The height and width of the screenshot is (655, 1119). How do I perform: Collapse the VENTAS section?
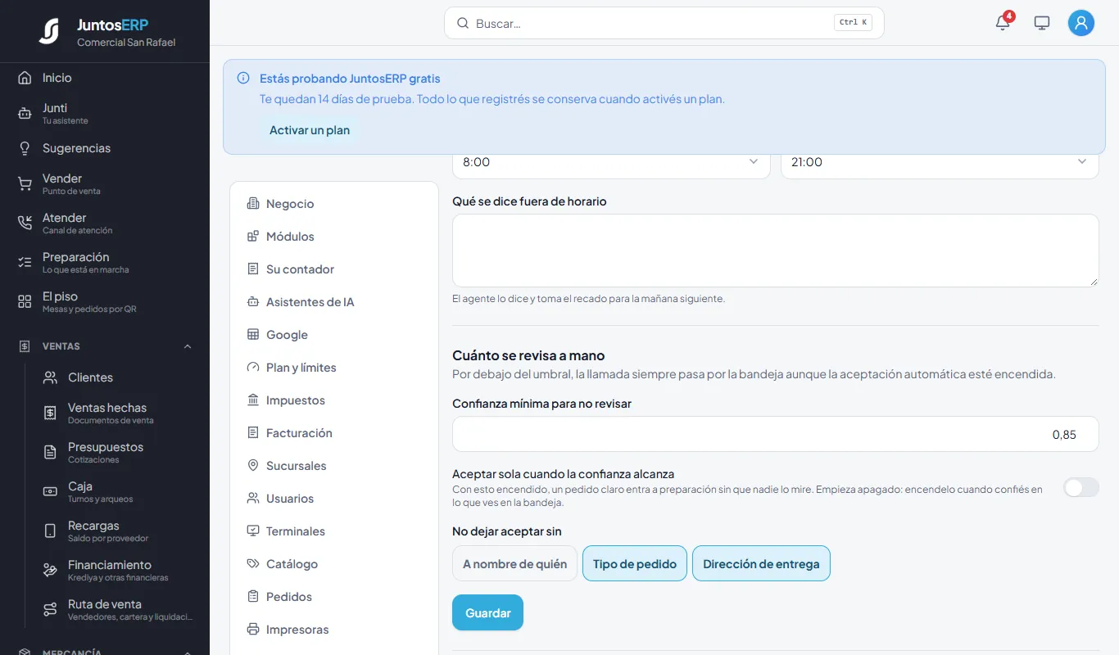188,346
